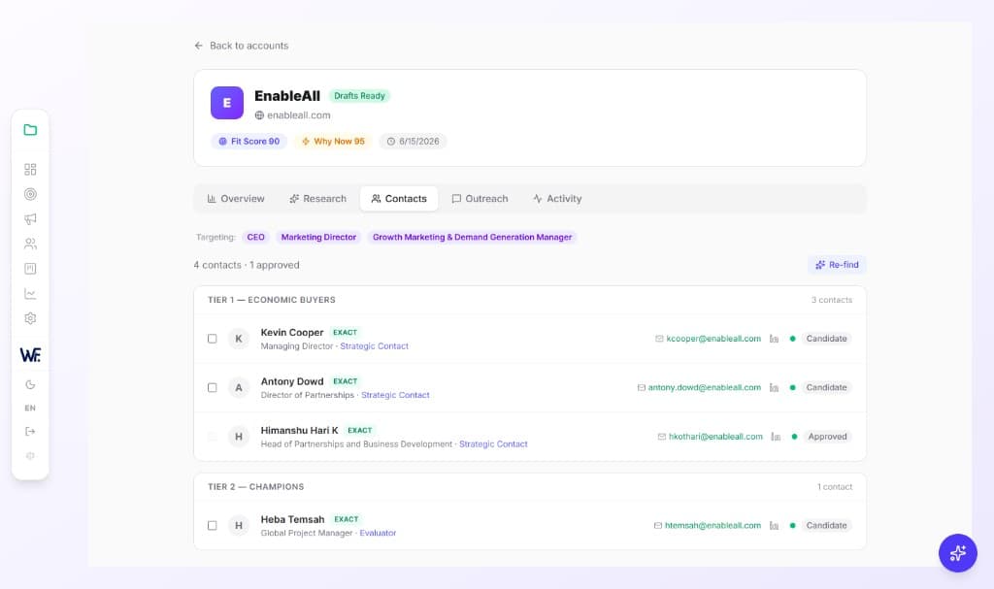The height and width of the screenshot is (589, 994).
Task: Click email antony.dowd@enableall.com
Action: tap(705, 387)
